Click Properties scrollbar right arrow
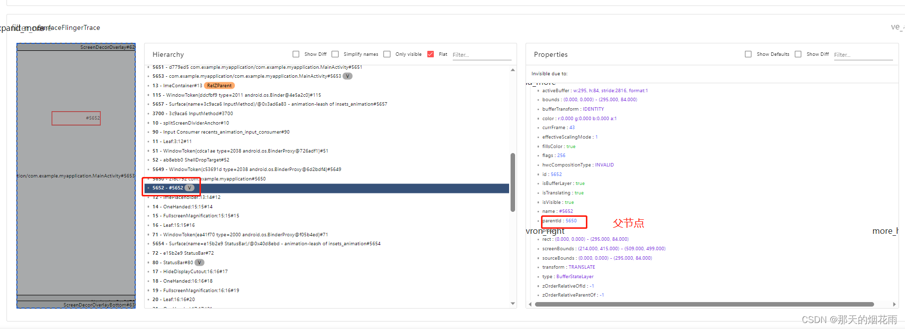 pos(895,304)
